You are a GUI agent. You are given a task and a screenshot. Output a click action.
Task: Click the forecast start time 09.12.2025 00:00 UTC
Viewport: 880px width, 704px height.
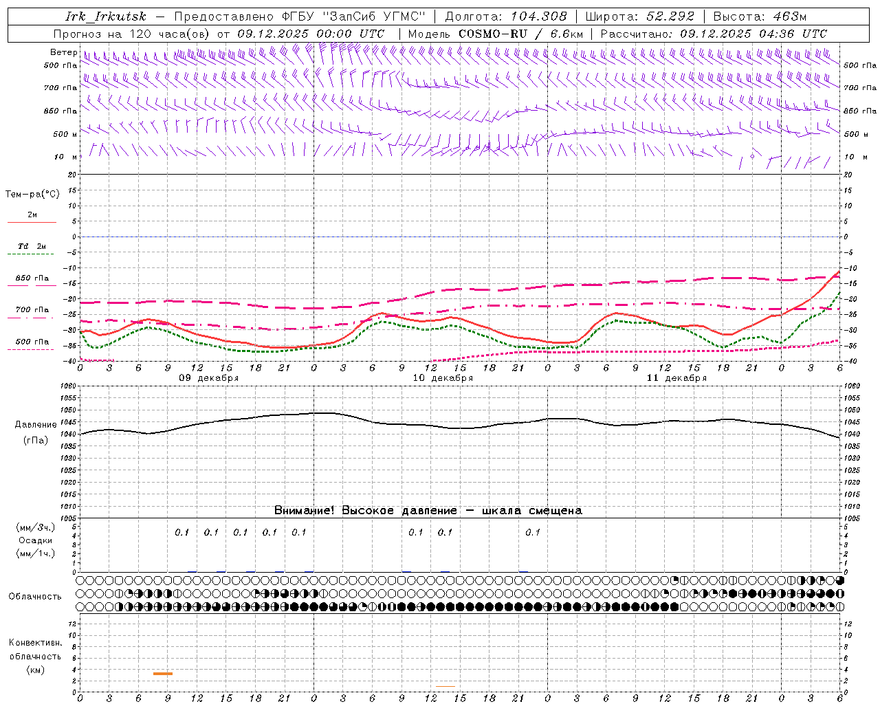[x=311, y=34]
